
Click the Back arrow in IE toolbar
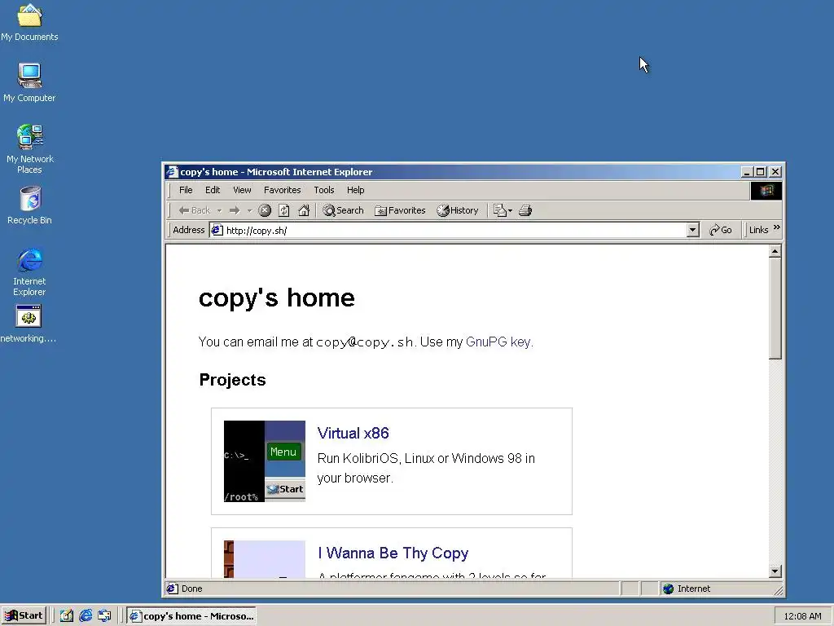point(194,210)
